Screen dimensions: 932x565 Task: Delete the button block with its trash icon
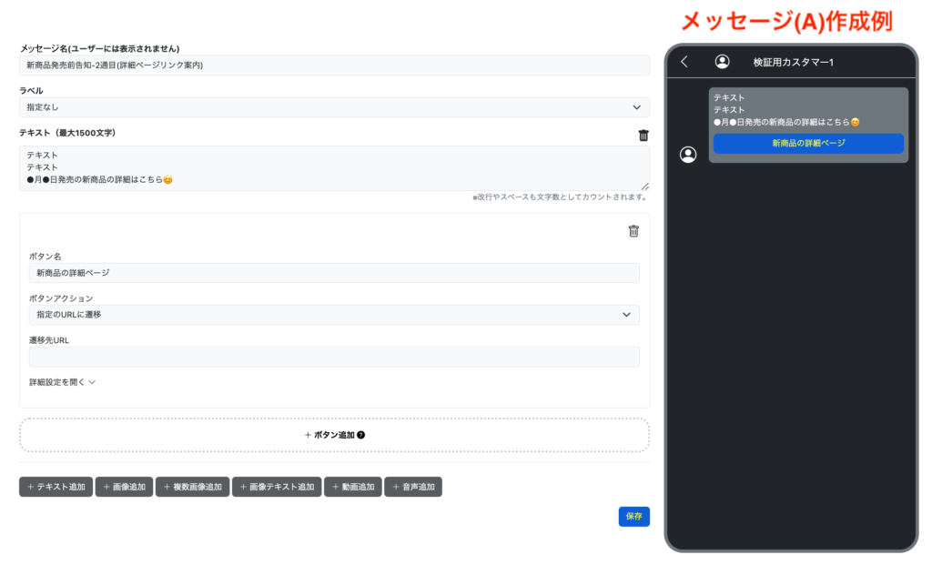click(x=633, y=231)
